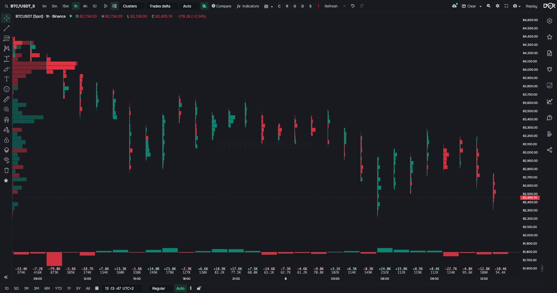Open the calendar go-to-date icon

[x=97, y=288]
